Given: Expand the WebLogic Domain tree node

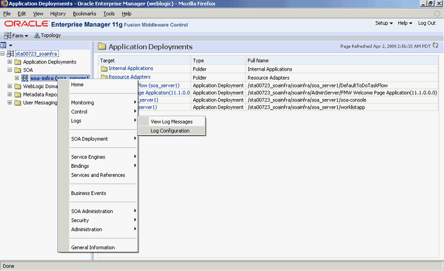Looking at the screenshot, I should click(10, 86).
